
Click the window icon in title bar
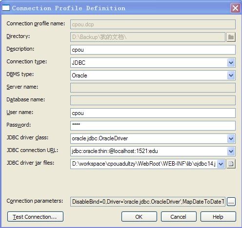(x=6, y=8)
